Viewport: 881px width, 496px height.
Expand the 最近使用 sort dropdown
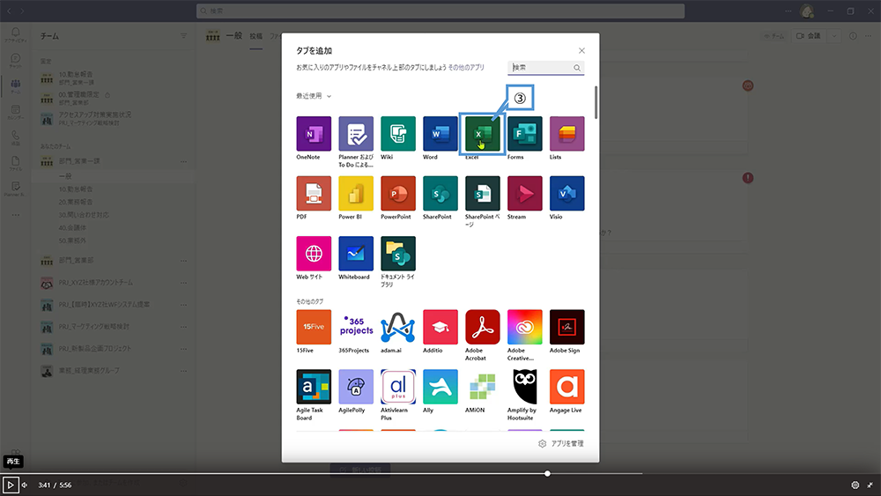point(314,96)
